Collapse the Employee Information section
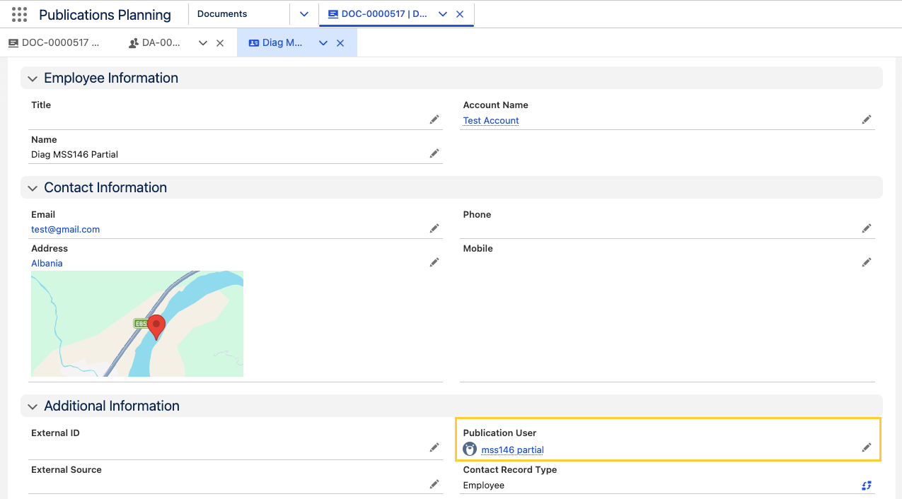Screen dimensions: 902x499 point(33,78)
